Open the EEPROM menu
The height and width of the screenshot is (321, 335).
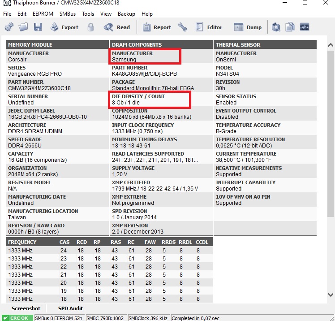pos(43,14)
